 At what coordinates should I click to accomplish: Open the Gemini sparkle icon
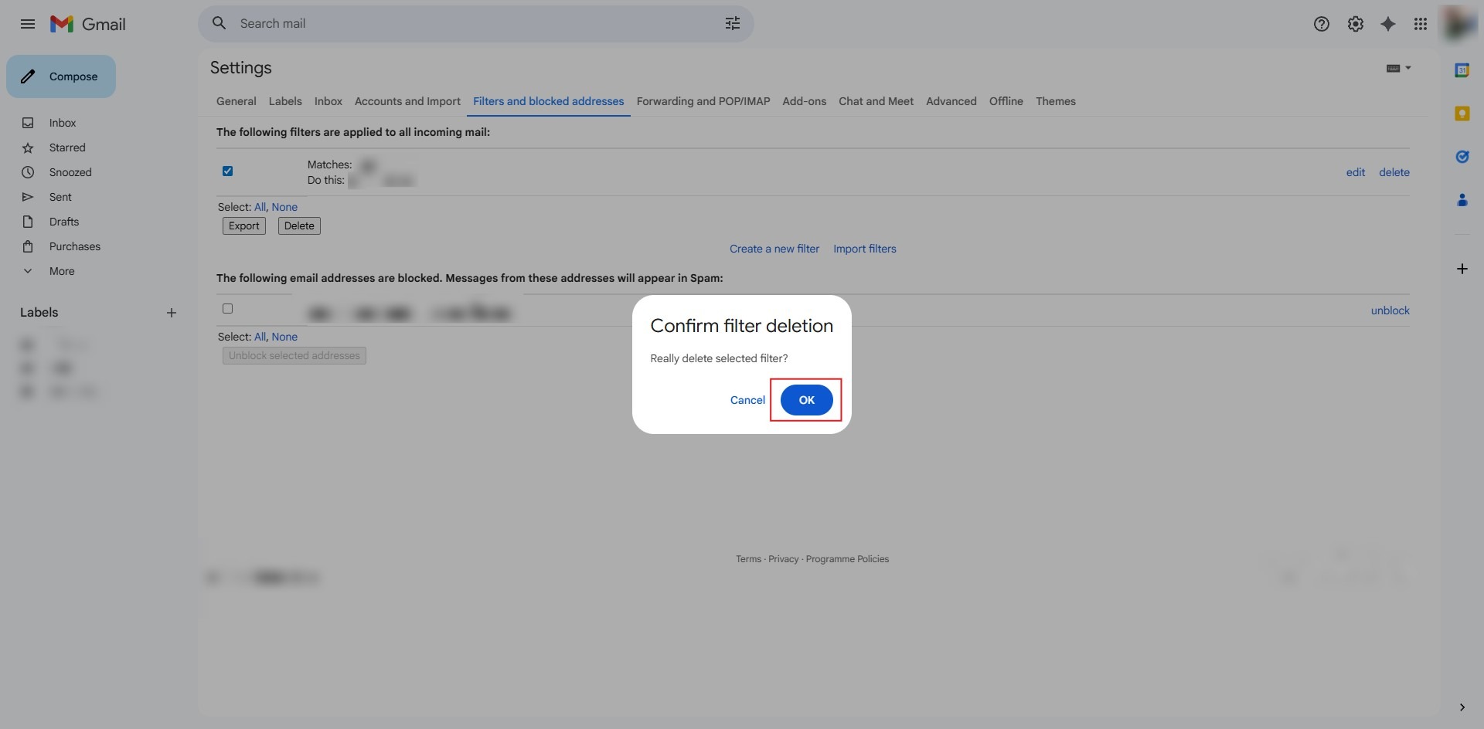[x=1388, y=24]
